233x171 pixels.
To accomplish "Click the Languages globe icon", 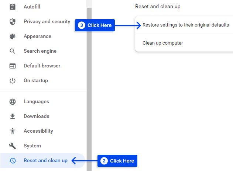I will coord(13,102).
